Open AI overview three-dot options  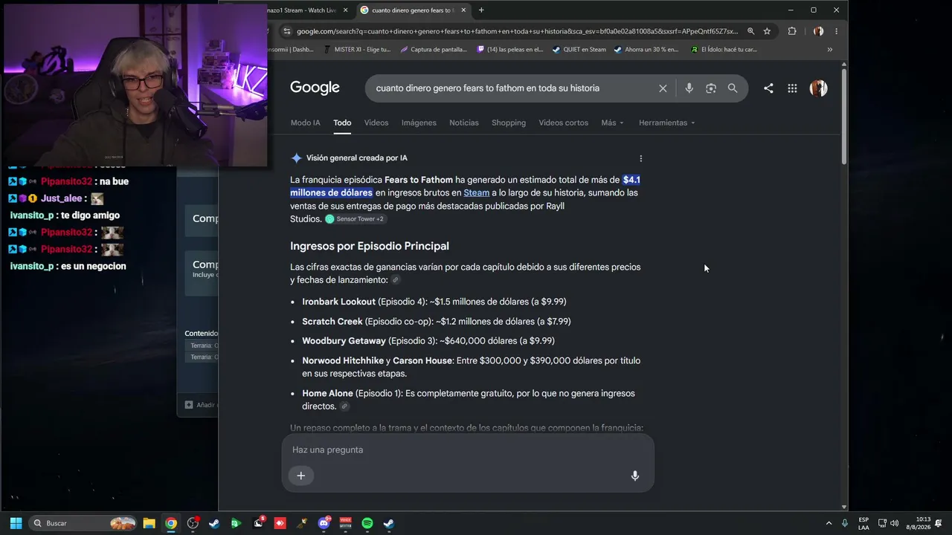[x=641, y=158]
